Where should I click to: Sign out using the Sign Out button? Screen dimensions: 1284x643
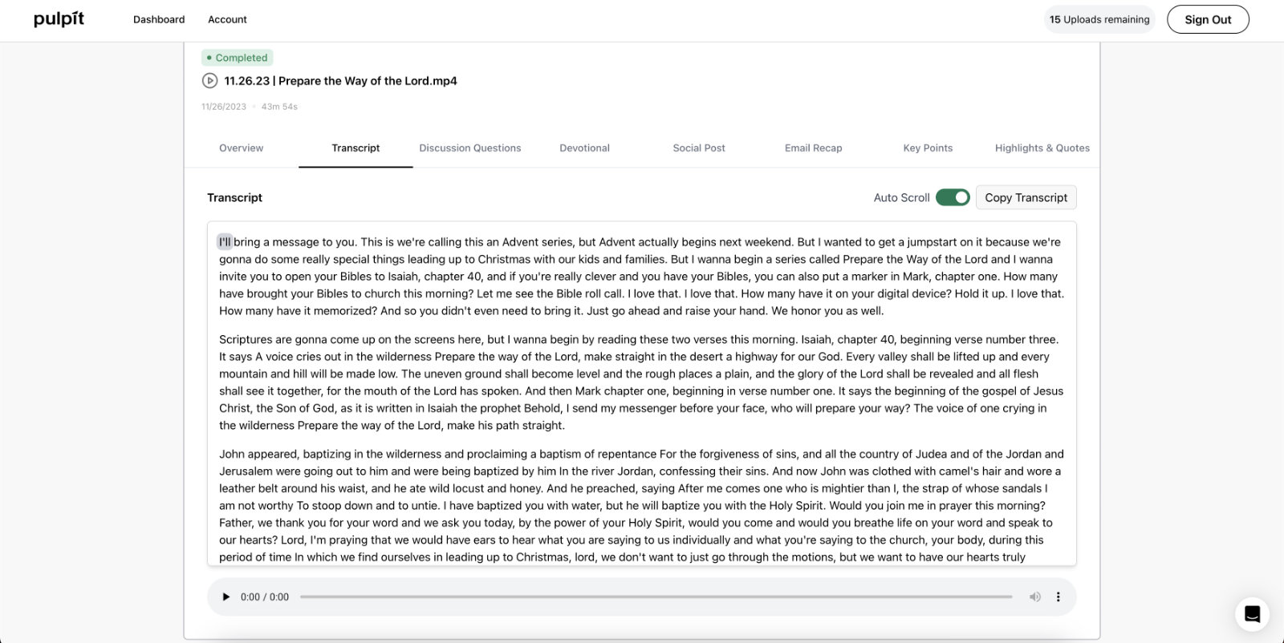(1208, 19)
